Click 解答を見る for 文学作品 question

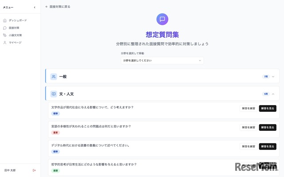[x=268, y=108]
